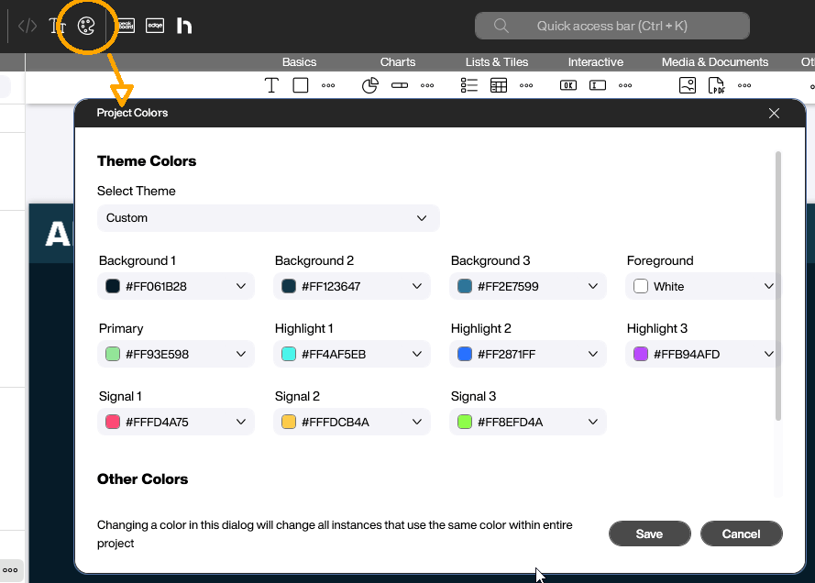Insert an OK button control
Screen dimensions: 815x583
[568, 85]
